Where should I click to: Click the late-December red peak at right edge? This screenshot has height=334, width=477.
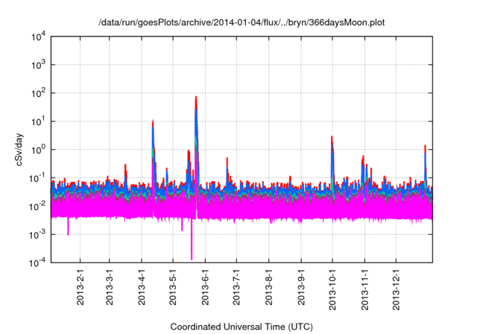[x=425, y=146]
